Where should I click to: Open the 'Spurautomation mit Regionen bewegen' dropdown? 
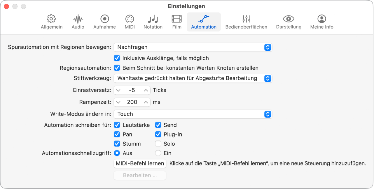point(193,47)
